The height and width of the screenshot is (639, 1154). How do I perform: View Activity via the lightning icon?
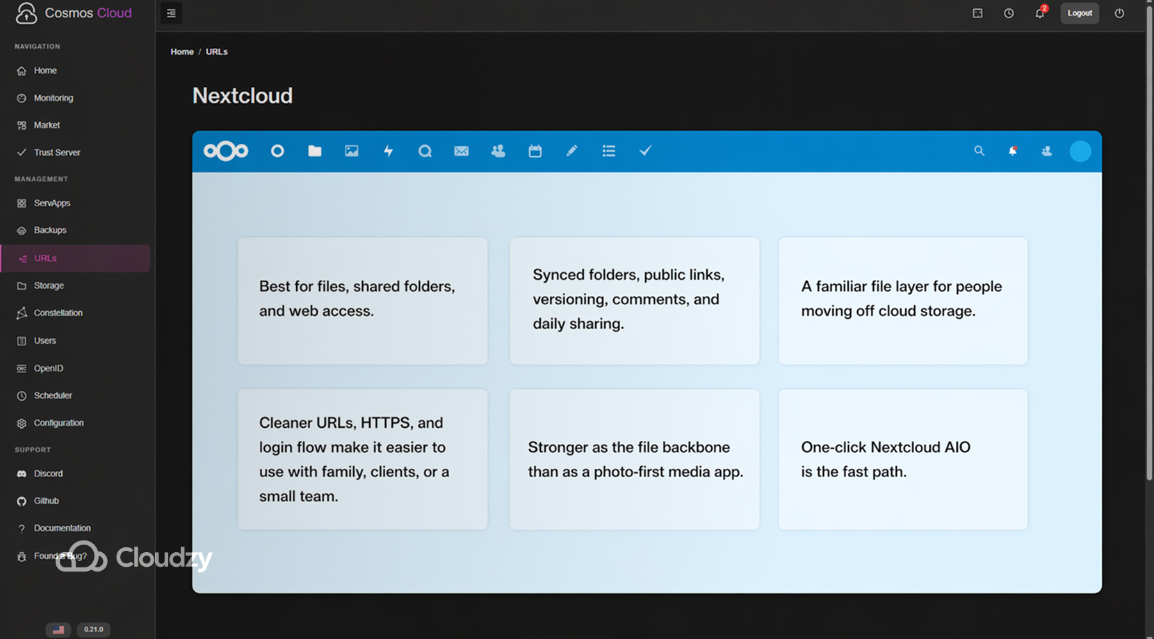[388, 151]
